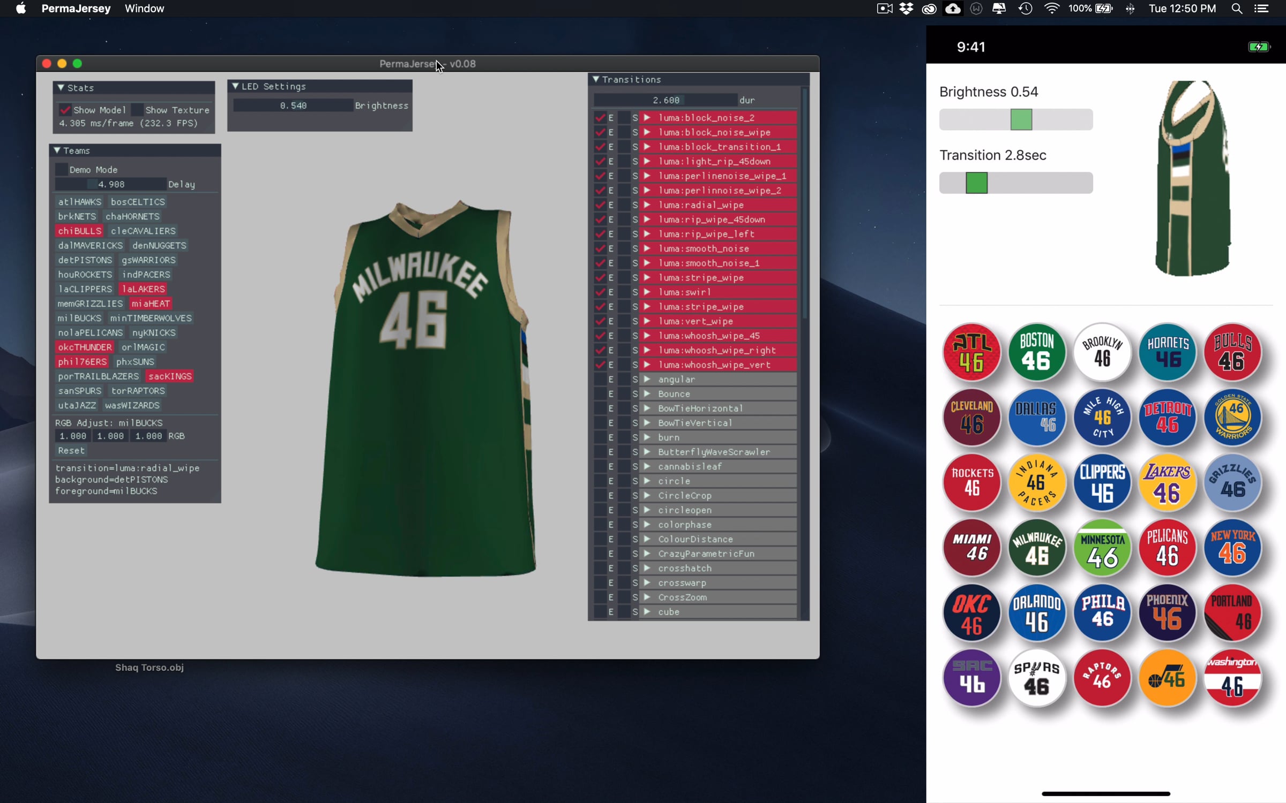
Task: Uncheck luma:block_noise_2 transition checkbox
Action: pyautogui.click(x=600, y=117)
